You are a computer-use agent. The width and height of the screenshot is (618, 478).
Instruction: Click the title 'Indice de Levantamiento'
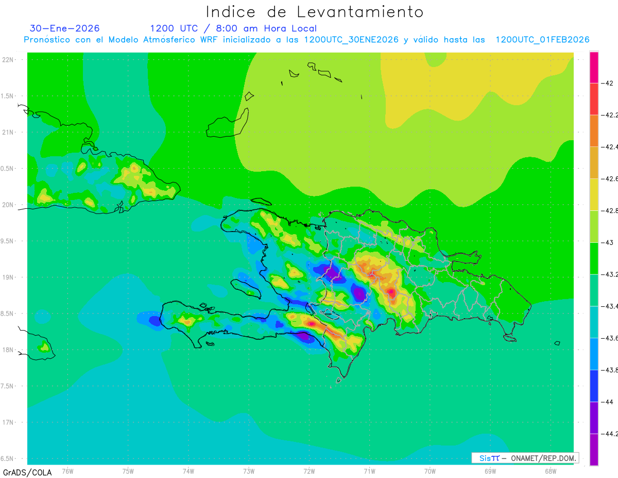click(x=315, y=12)
